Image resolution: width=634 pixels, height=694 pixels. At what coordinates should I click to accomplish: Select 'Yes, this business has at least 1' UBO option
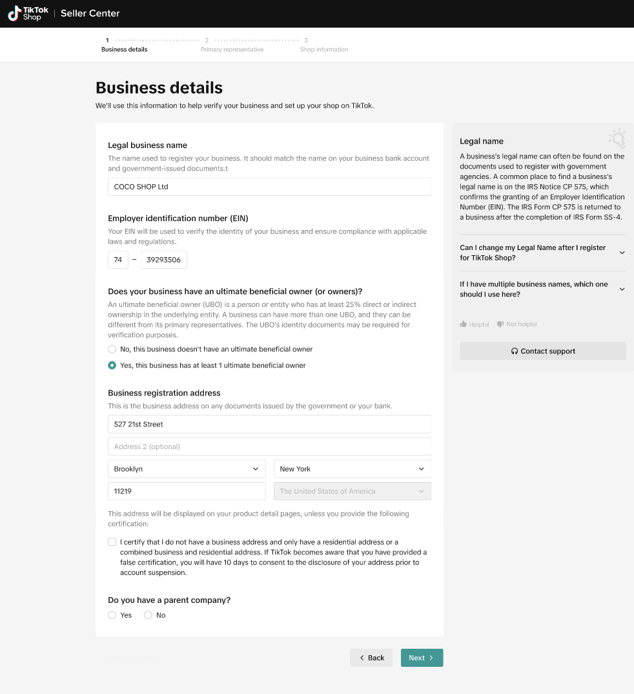coord(112,366)
